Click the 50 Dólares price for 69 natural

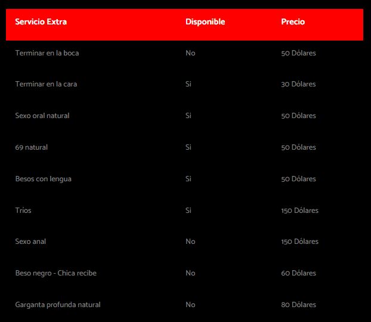[299, 147]
